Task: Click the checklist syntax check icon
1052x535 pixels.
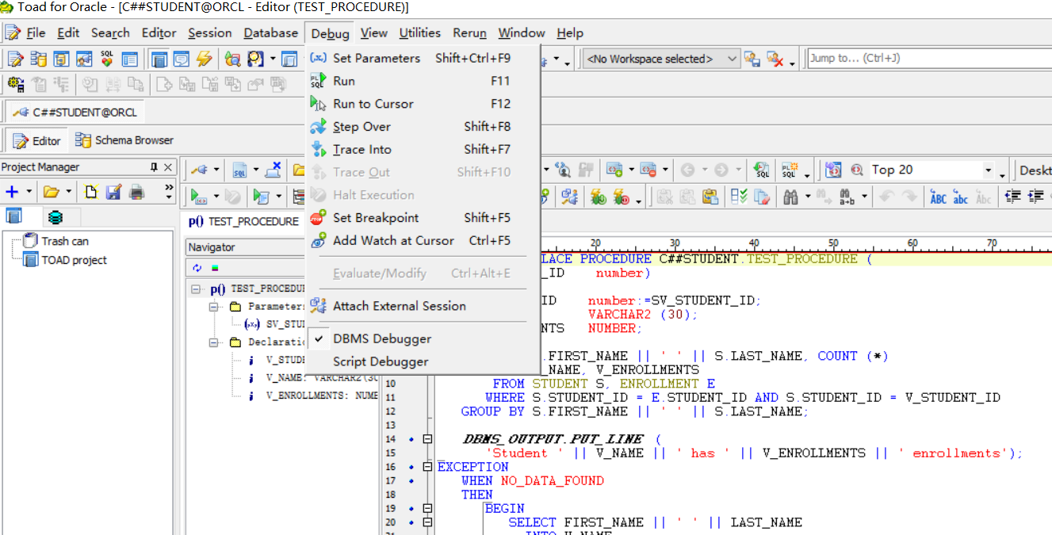Action: click(739, 197)
